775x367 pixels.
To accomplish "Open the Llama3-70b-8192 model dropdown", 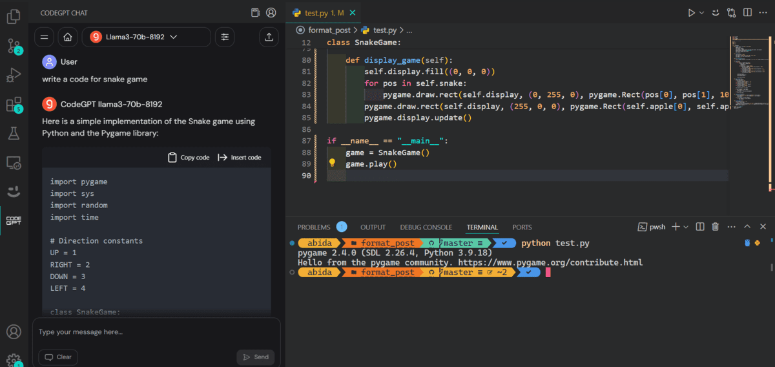I will pyautogui.click(x=146, y=37).
